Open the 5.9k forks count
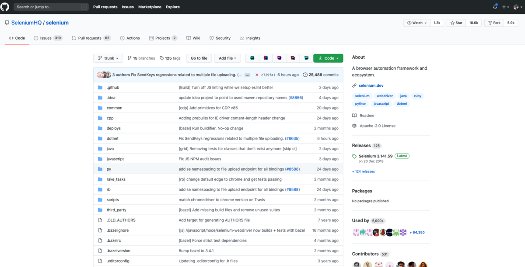 [x=511, y=23]
